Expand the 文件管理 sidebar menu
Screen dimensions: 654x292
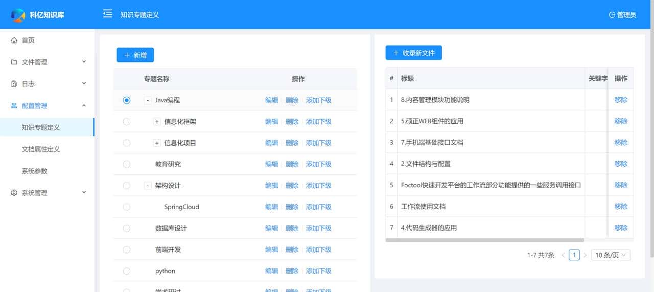click(84, 62)
